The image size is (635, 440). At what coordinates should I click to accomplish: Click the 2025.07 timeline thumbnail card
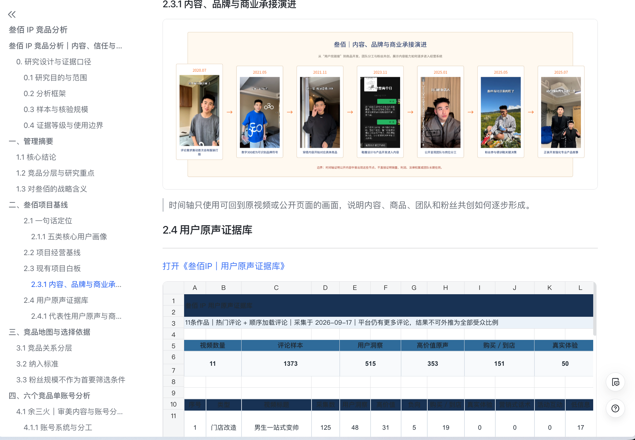click(561, 112)
